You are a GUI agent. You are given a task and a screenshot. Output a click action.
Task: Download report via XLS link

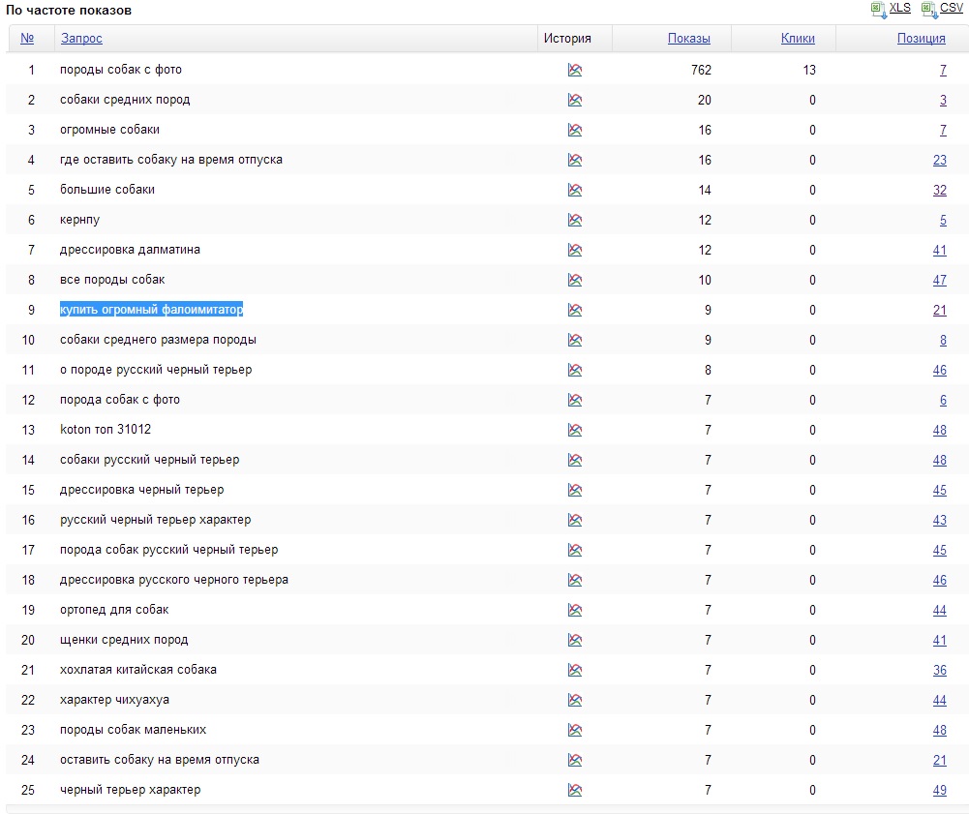900,9
